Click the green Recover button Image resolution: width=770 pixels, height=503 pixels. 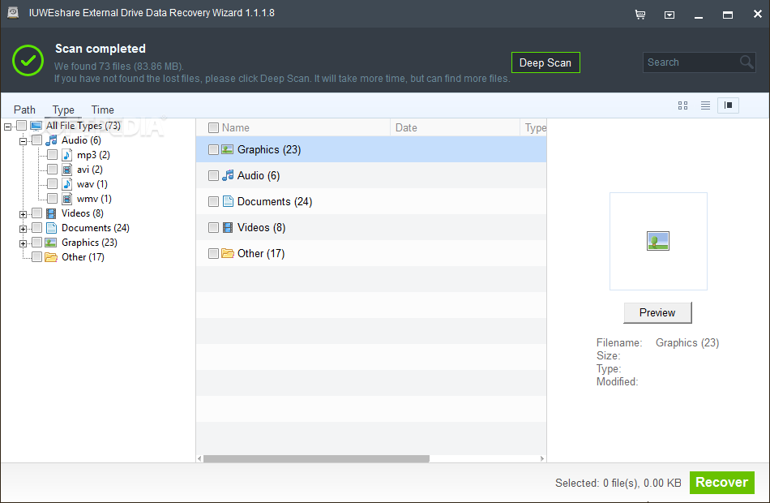pyautogui.click(x=722, y=483)
